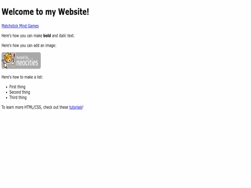Click the bullet before Second thing

tap(7, 92)
